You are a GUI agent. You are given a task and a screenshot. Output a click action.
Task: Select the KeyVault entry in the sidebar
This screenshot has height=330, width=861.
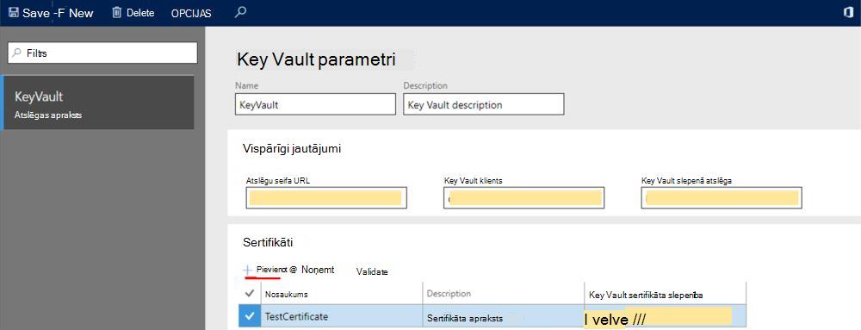tap(98, 103)
